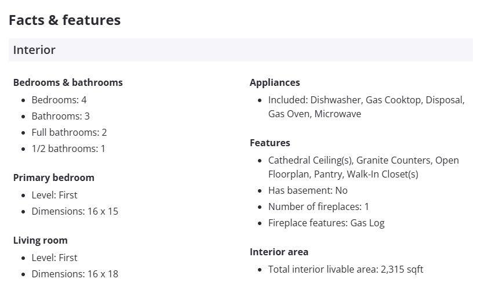Click the Bedrooms: 4 list item
Screen dimensions: 477x286
point(59,100)
